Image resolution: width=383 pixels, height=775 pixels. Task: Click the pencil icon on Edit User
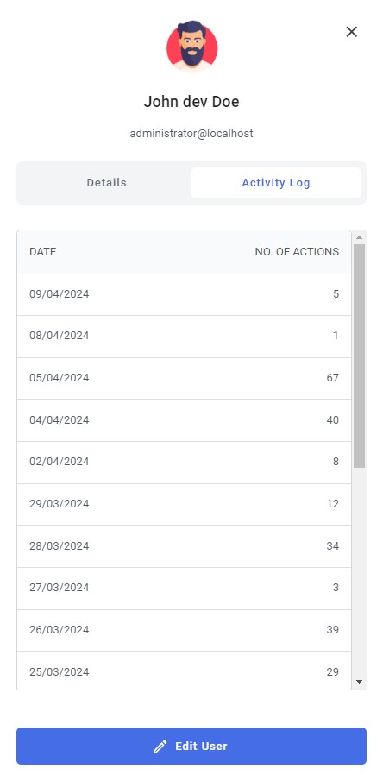point(160,747)
